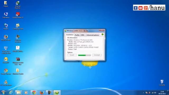Image resolution: width=169 pixels, height=95 pixels.
Task: Switch to Camtasia Recorder taskbar button
Action: coord(49,93)
